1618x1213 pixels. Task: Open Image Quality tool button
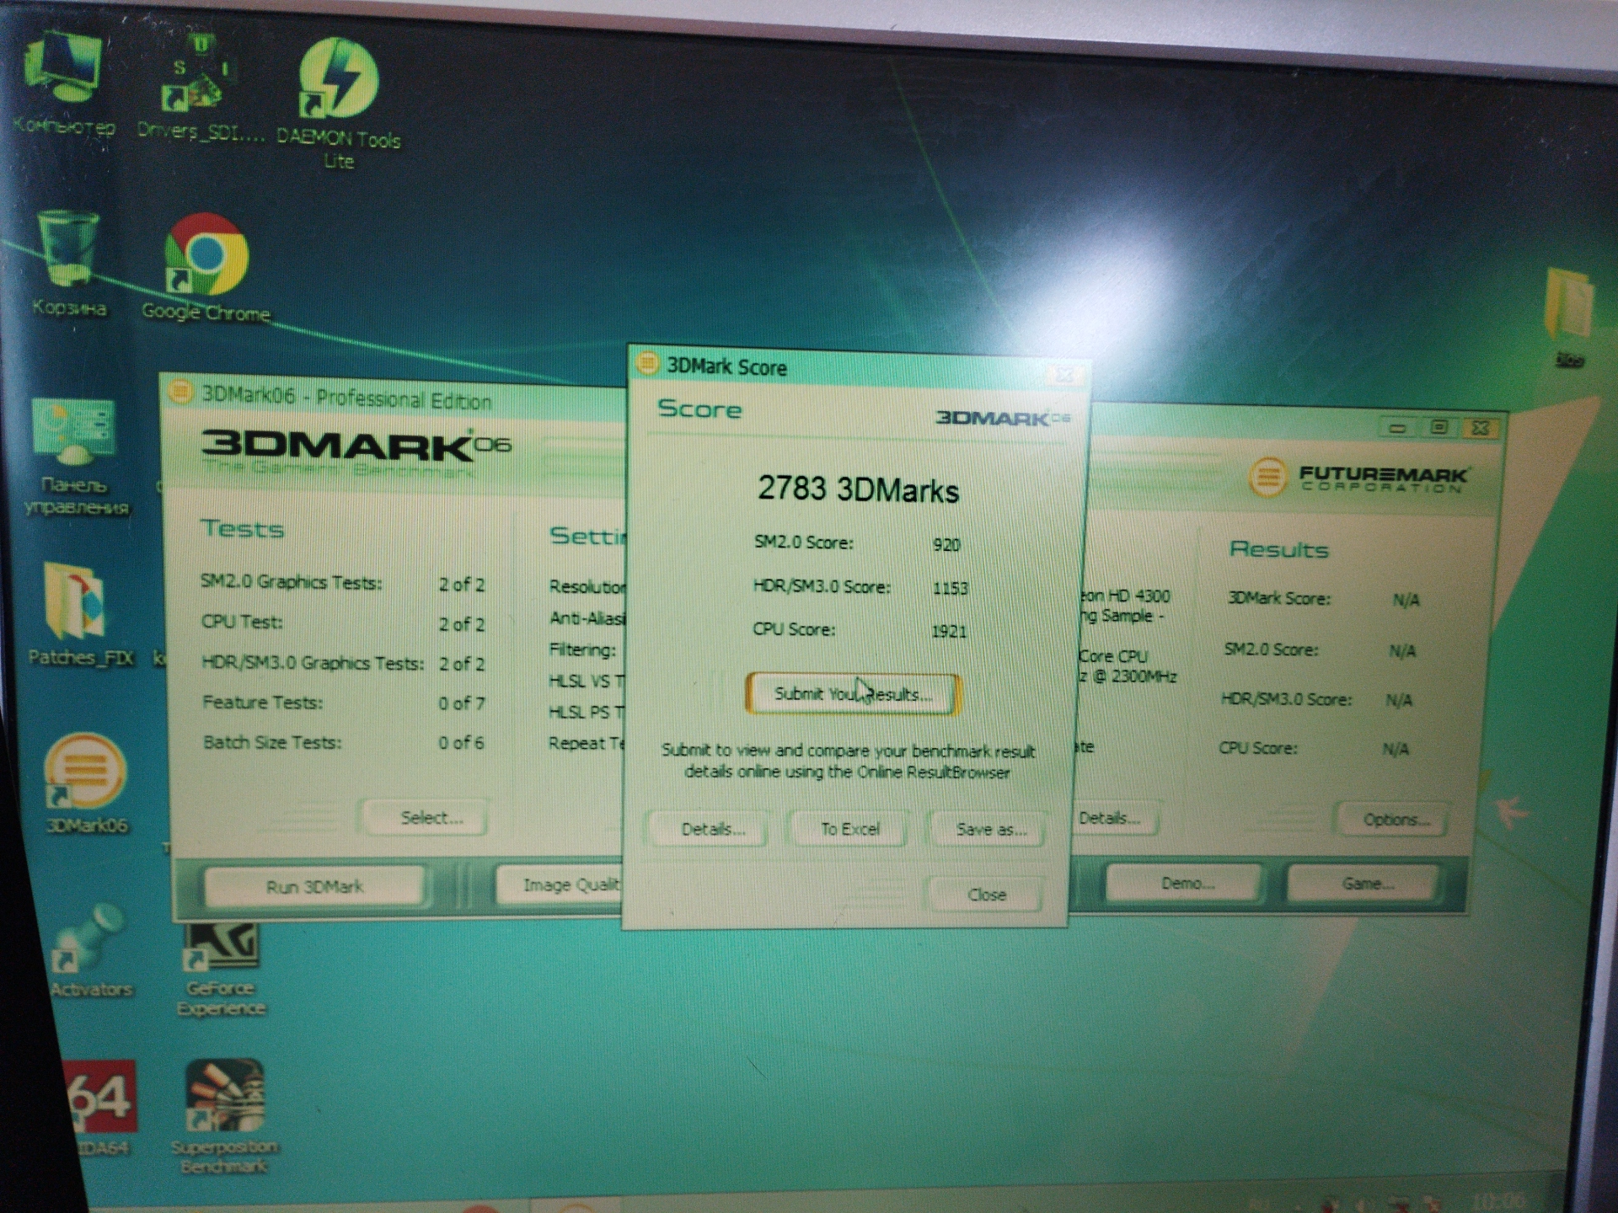560,884
